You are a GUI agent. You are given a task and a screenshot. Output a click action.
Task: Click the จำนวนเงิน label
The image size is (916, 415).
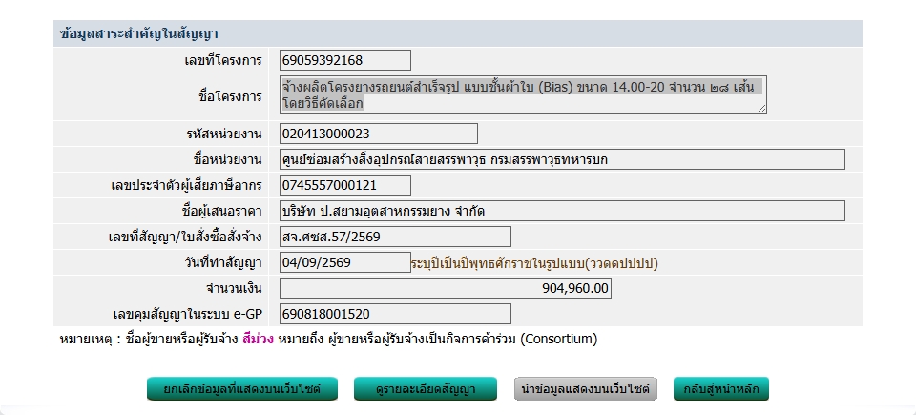(234, 289)
